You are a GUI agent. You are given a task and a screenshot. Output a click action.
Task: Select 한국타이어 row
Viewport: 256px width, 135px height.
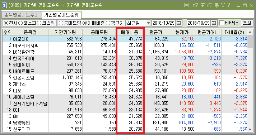click(125, 58)
